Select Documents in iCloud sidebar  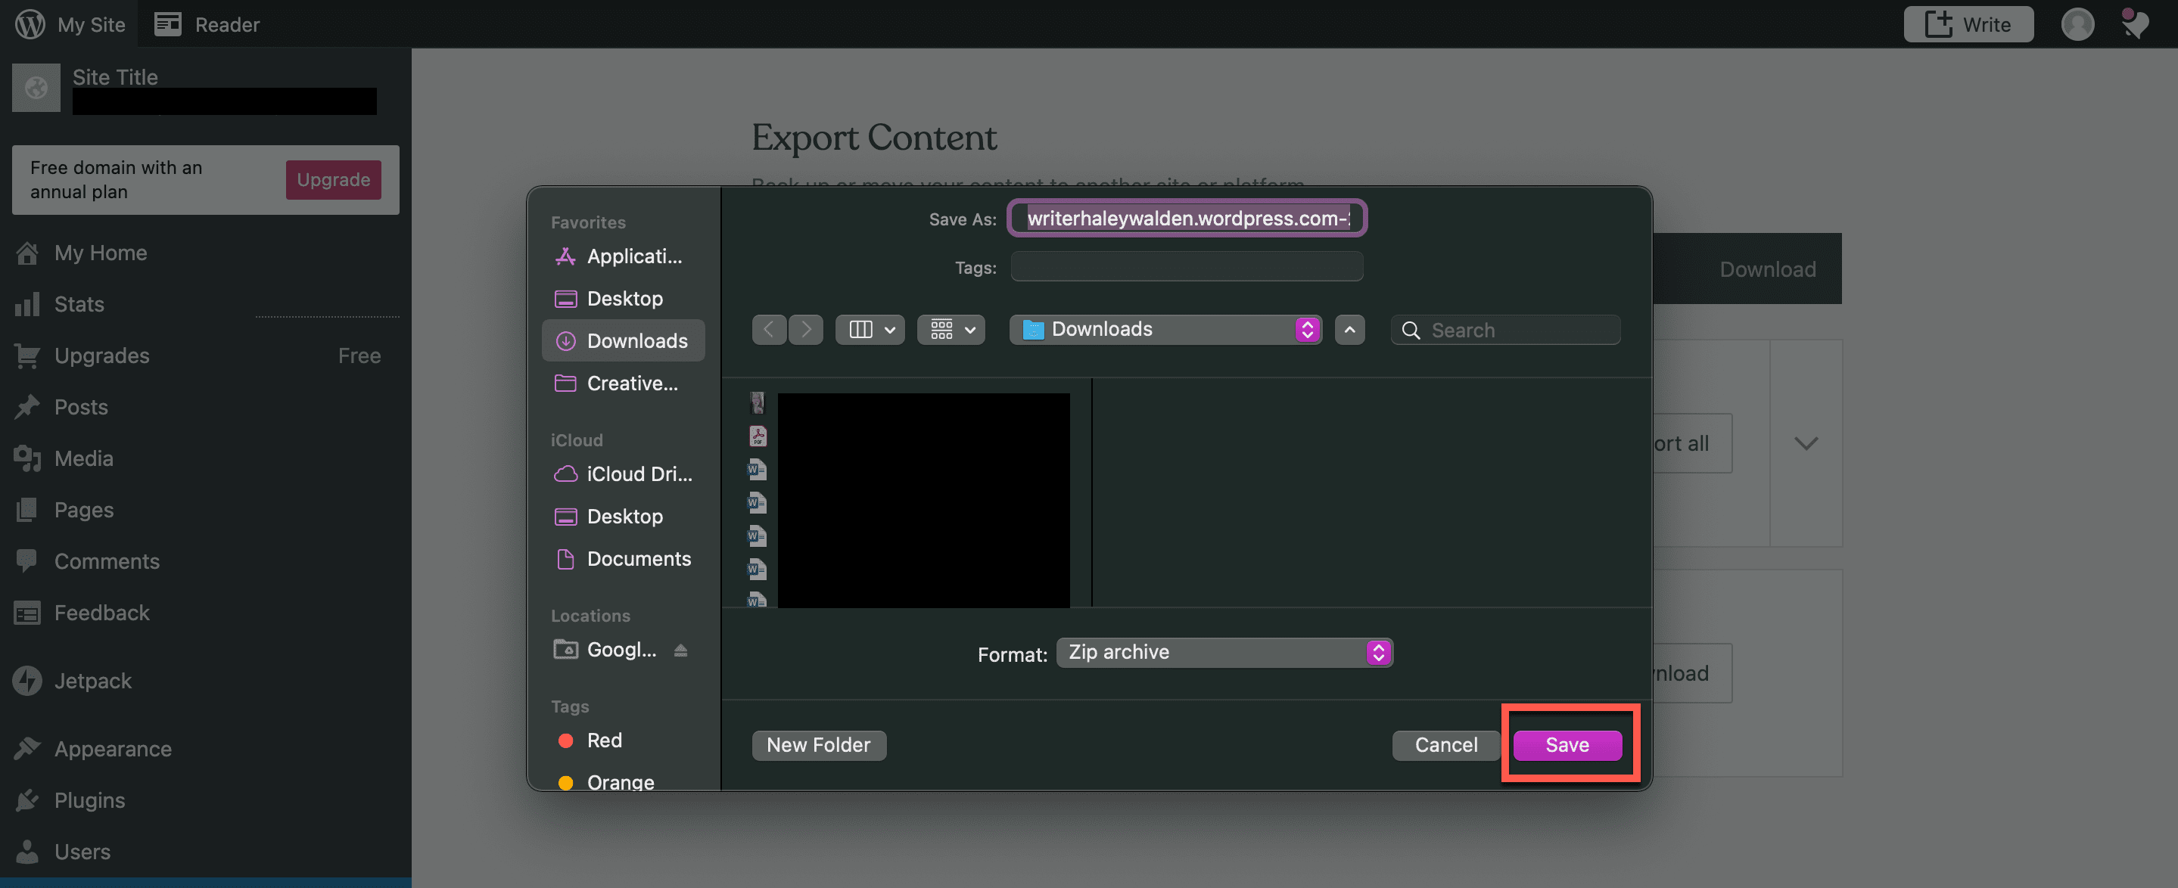click(x=639, y=558)
